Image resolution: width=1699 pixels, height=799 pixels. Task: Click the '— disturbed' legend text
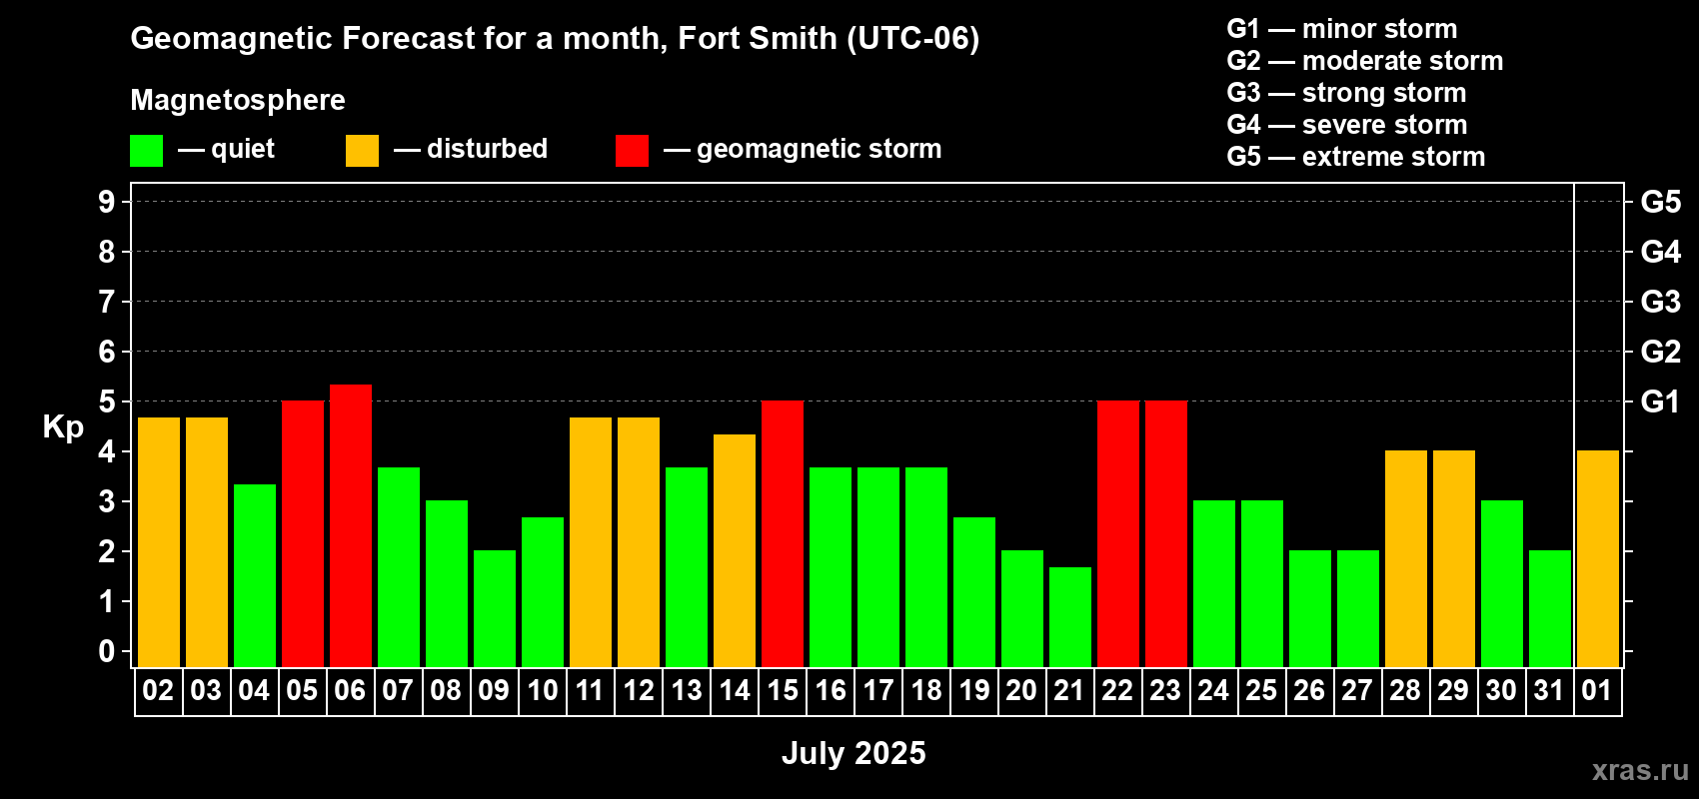coord(471,149)
